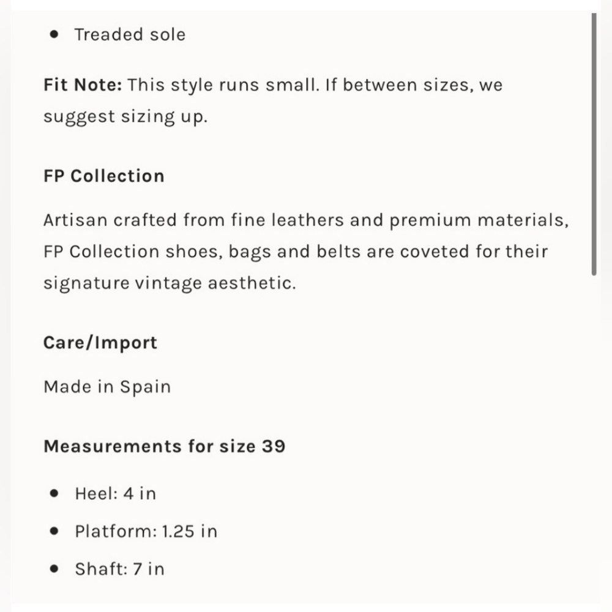Click bullet point beside 'Platform: 1.25 in'
The height and width of the screenshot is (612, 612).
coord(54,531)
